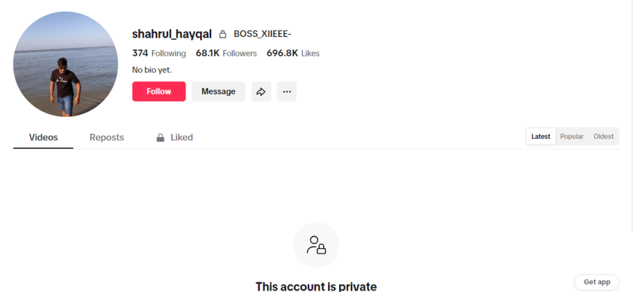
Task: View the 68.1K Followers list
Action: [x=226, y=53]
